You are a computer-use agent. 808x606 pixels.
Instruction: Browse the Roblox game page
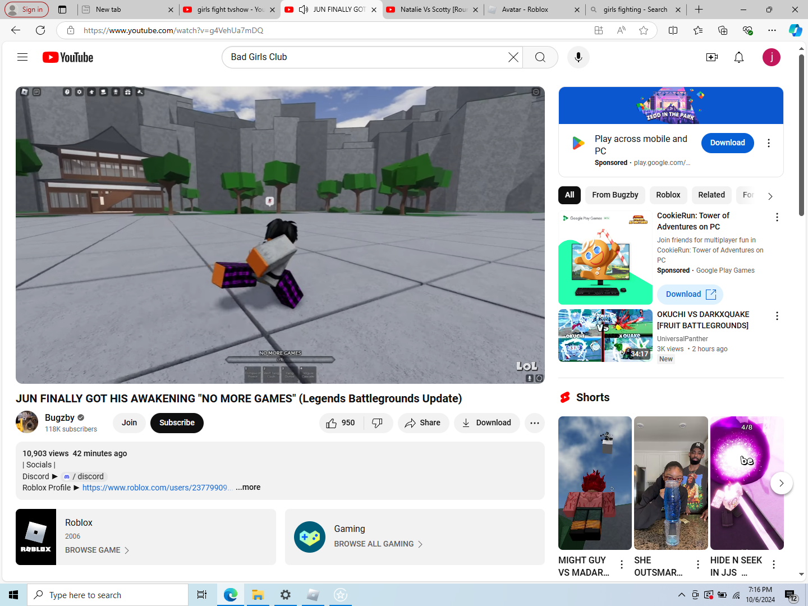point(97,550)
